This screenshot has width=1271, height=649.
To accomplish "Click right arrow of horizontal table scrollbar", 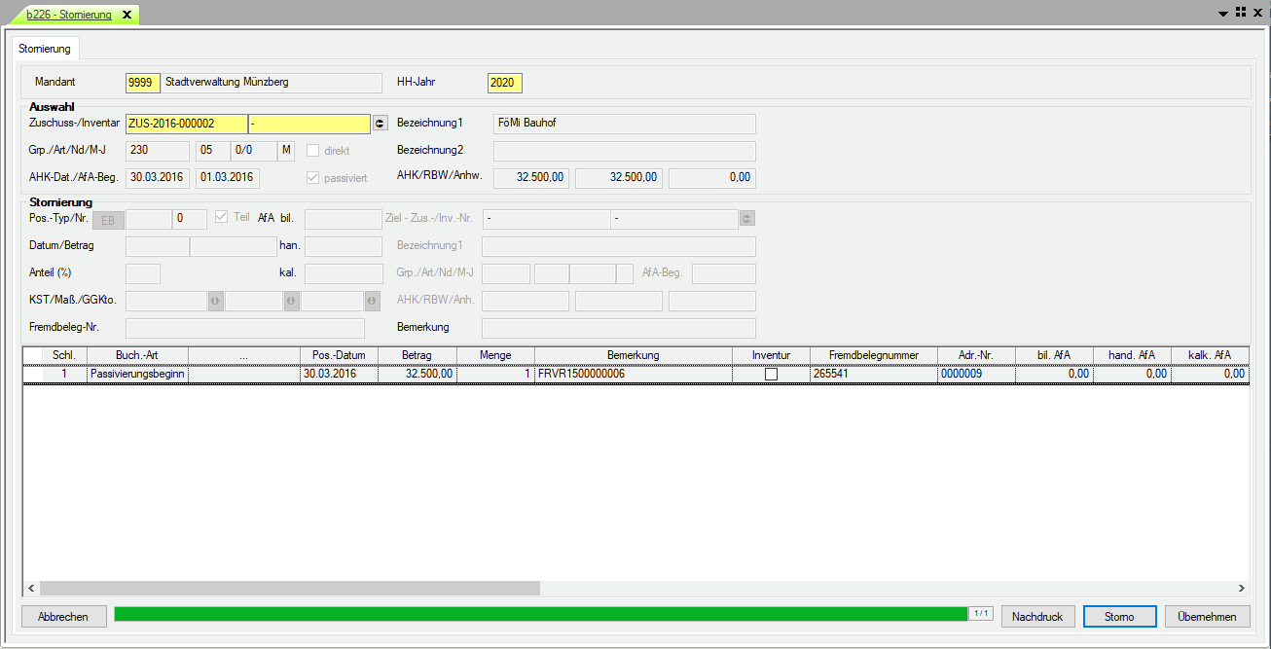I will (x=1241, y=589).
